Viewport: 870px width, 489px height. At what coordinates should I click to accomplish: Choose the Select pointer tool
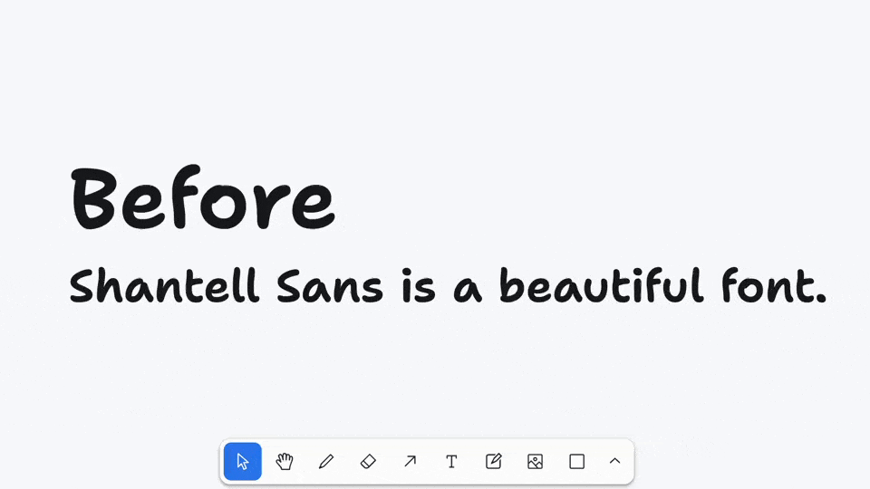243,461
